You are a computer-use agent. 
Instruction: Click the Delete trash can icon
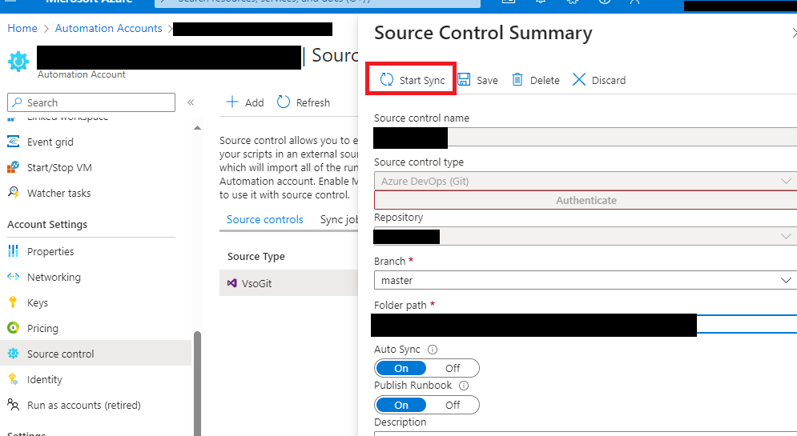coord(517,80)
